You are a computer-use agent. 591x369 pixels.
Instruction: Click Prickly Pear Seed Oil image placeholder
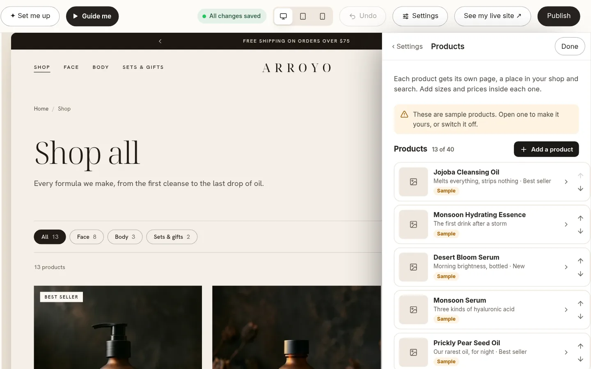[x=413, y=352]
